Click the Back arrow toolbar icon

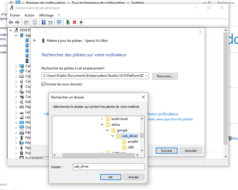pyautogui.click(x=11, y=22)
